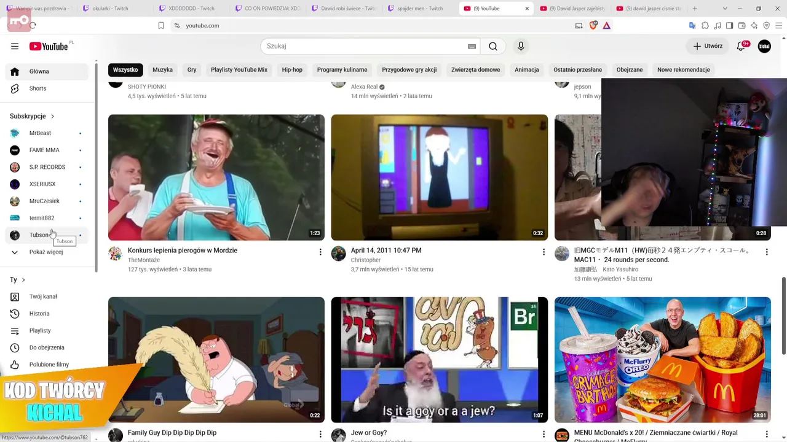Open MruCzesiek subscription channel
This screenshot has width=787, height=442.
coord(47,201)
